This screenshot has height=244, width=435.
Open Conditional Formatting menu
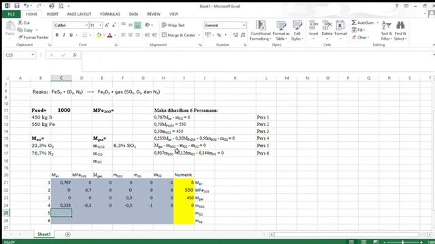click(x=260, y=30)
